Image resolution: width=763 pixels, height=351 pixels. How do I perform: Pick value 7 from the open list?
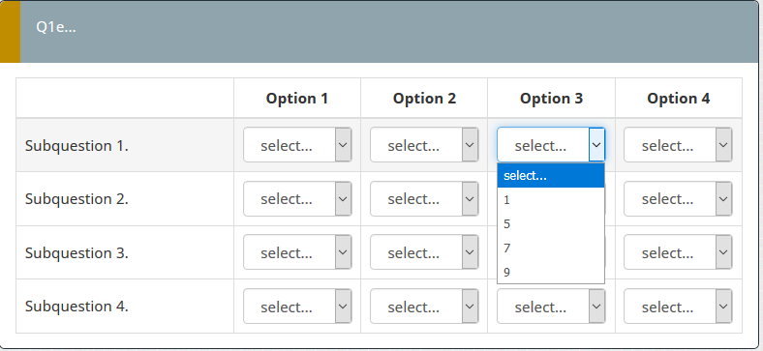point(551,248)
